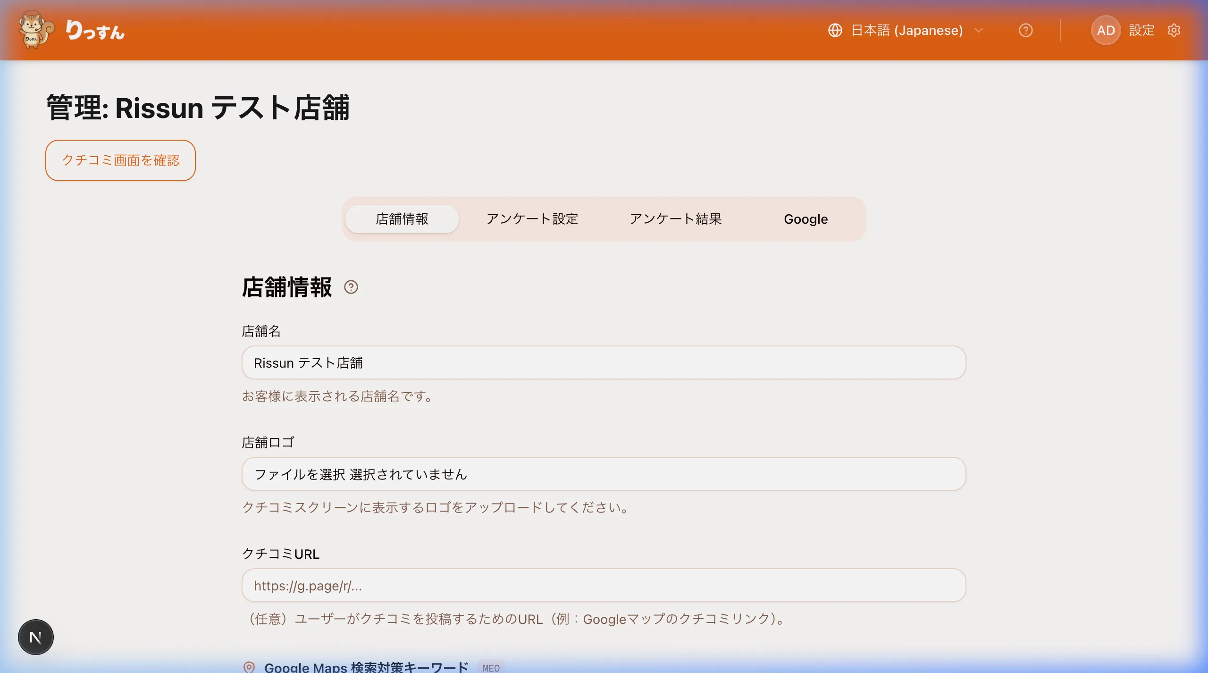Click the 店舗ロゴ label
Screen dimensions: 1208x673
(x=268, y=442)
